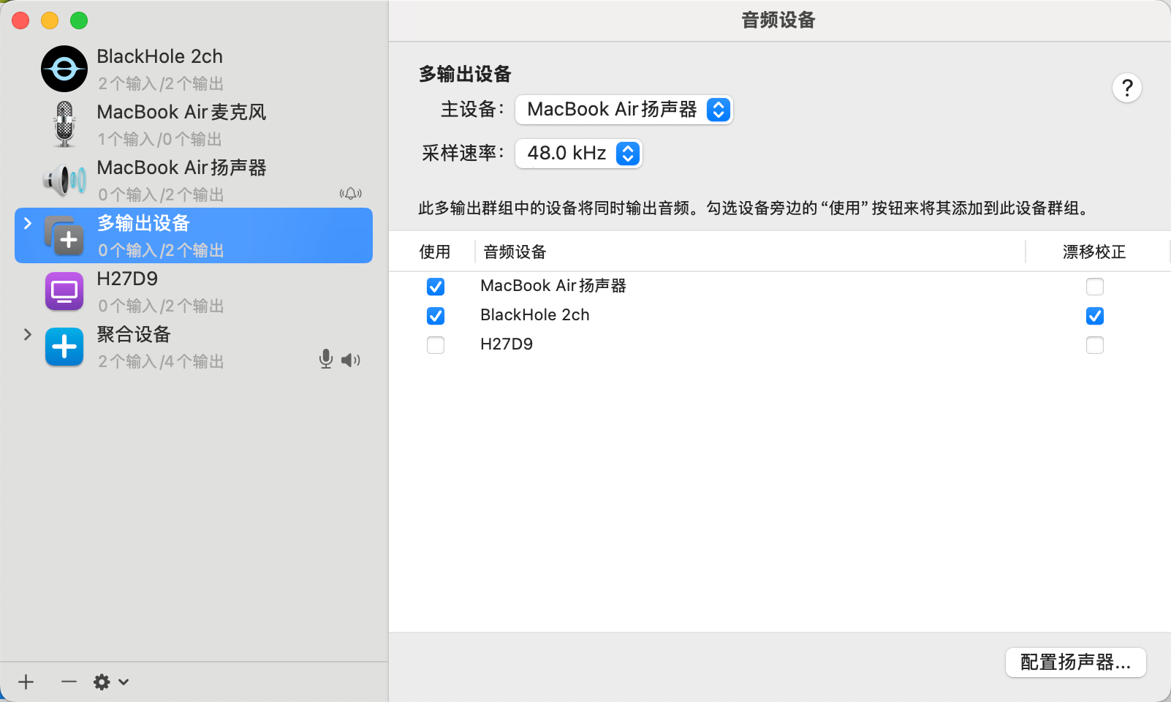1171x702 pixels.
Task: Click the BlackHole 2ch table row name
Action: point(535,315)
